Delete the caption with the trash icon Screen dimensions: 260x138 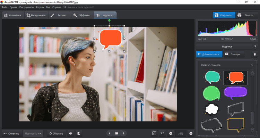pyautogui.click(x=254, y=54)
